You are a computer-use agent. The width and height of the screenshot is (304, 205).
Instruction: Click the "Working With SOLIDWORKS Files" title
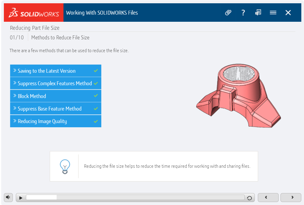pos(102,13)
